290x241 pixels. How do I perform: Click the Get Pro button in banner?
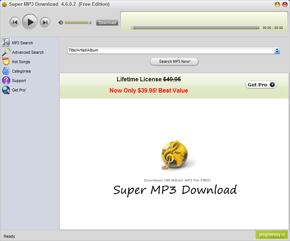pyautogui.click(x=261, y=85)
